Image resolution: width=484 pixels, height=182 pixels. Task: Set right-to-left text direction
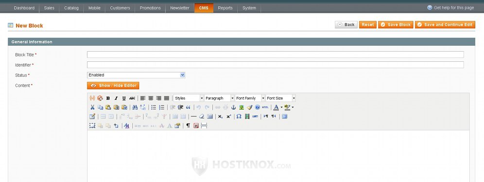pos(274,116)
